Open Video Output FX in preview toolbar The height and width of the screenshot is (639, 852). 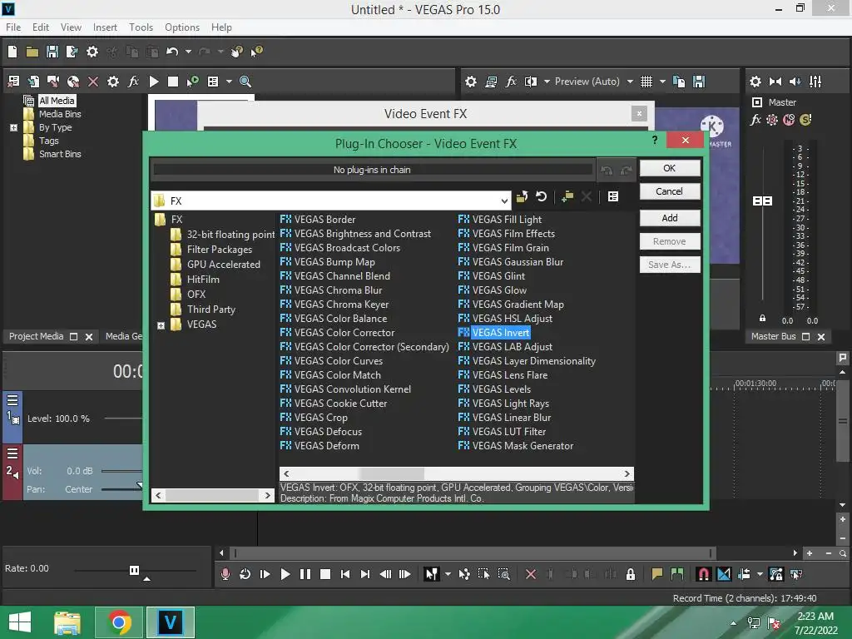pos(511,82)
